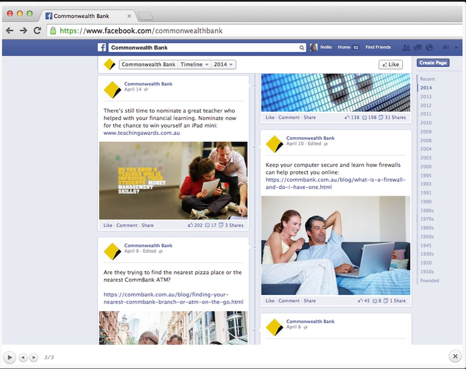Select 2013 in the timeline year sidebar
This screenshot has width=466, height=369.
427,96
